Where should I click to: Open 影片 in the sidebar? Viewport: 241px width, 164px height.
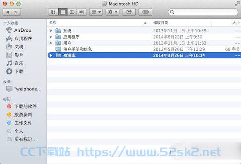[15, 55]
